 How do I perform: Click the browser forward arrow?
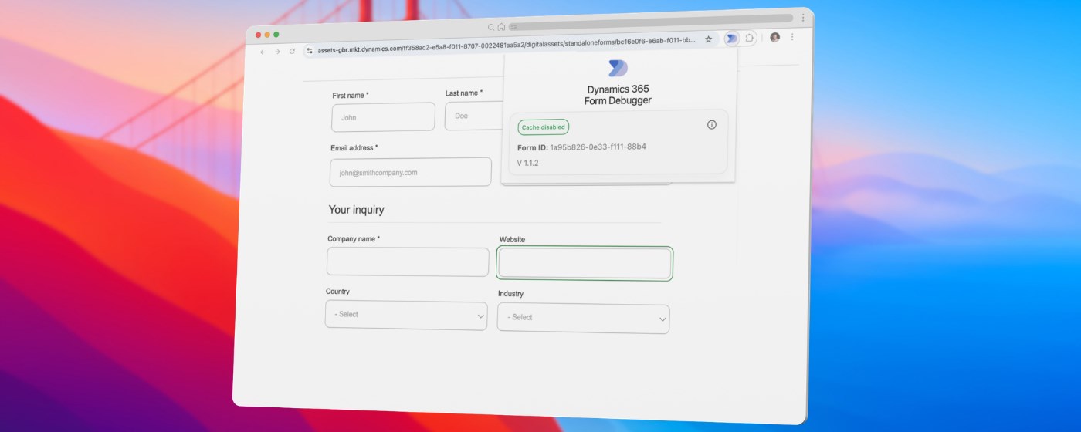click(x=277, y=52)
